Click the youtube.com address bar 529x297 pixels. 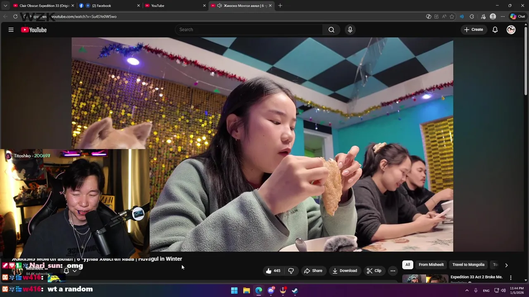(223, 16)
